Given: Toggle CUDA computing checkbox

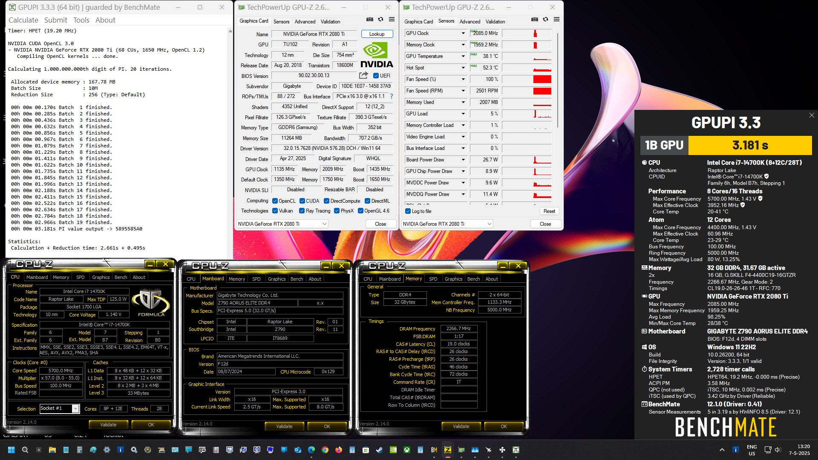Looking at the screenshot, I should click(x=302, y=201).
